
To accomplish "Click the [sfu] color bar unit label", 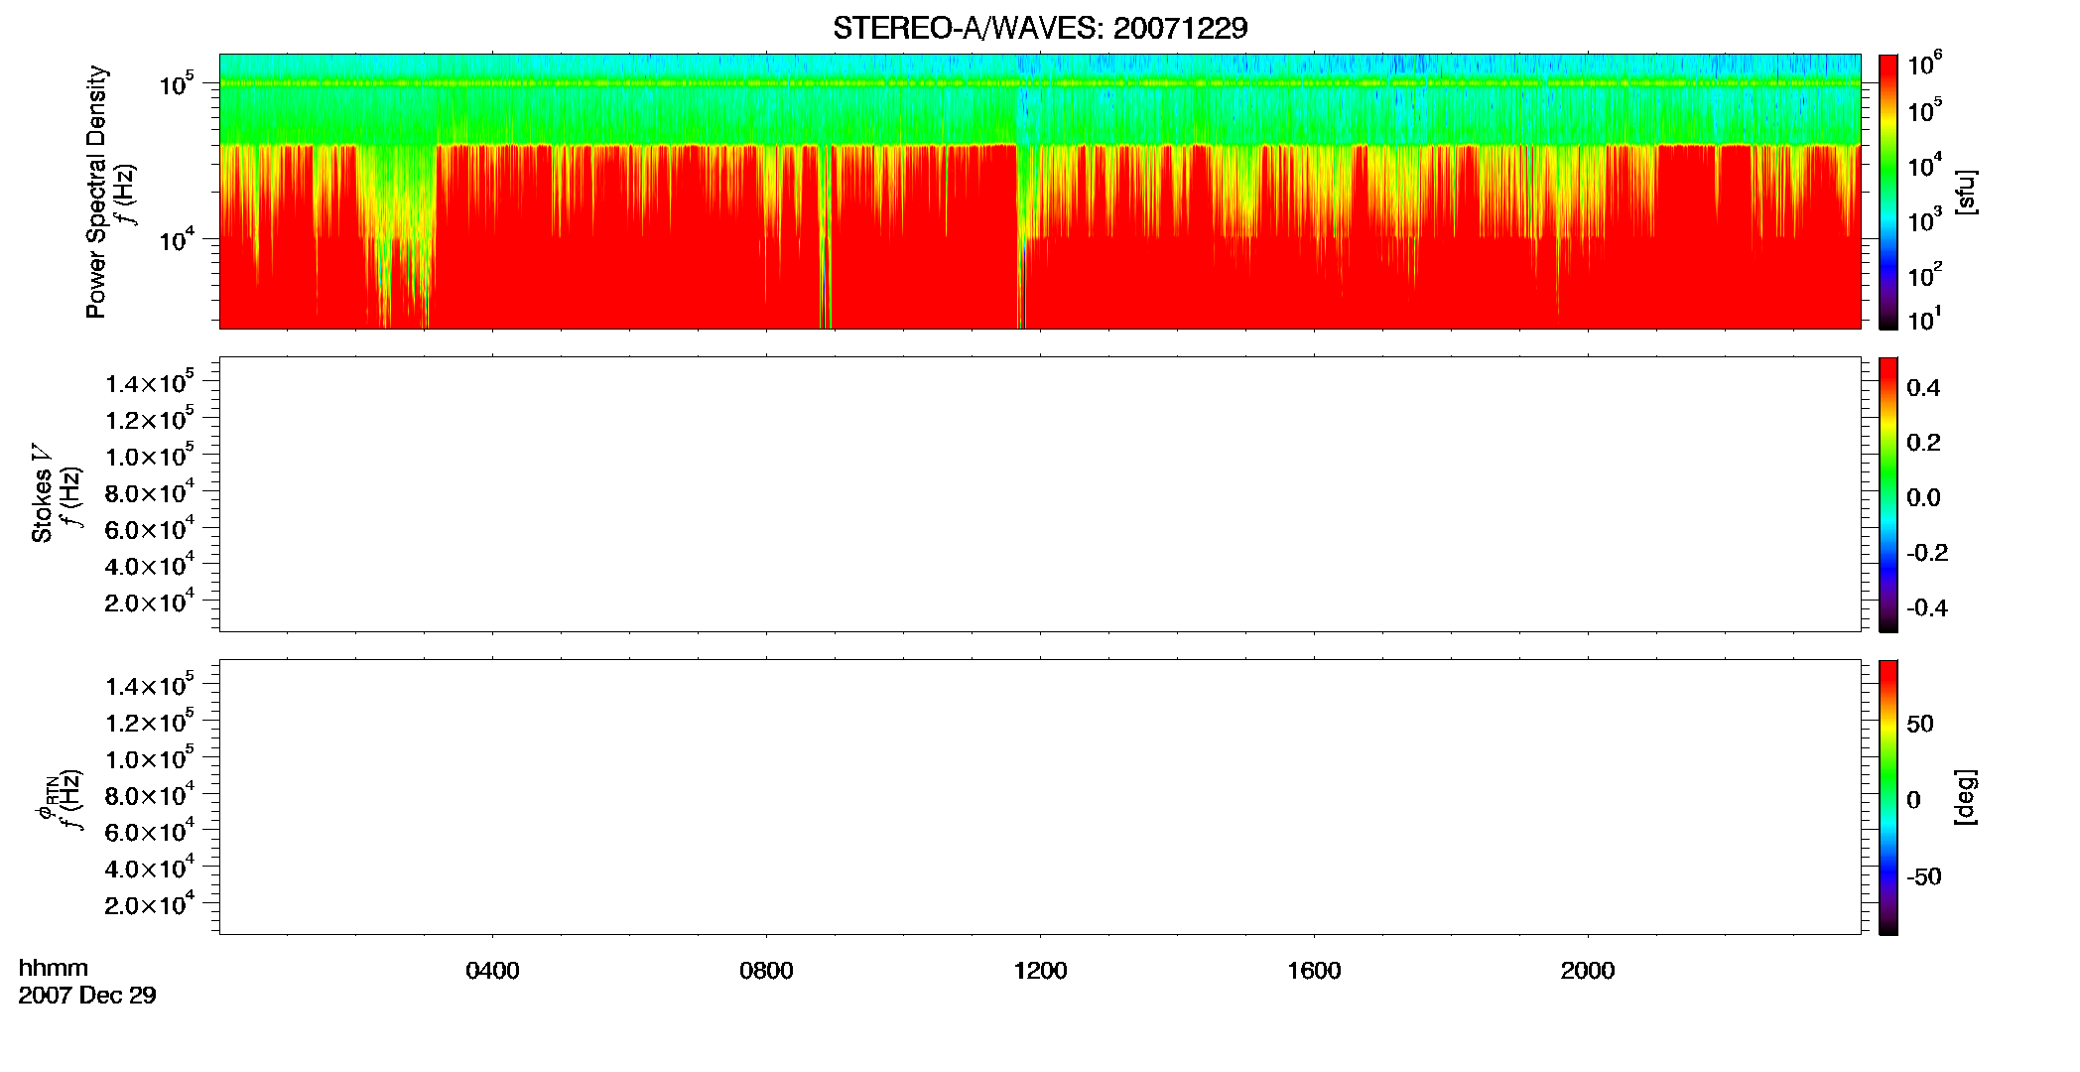I will point(1966,193).
